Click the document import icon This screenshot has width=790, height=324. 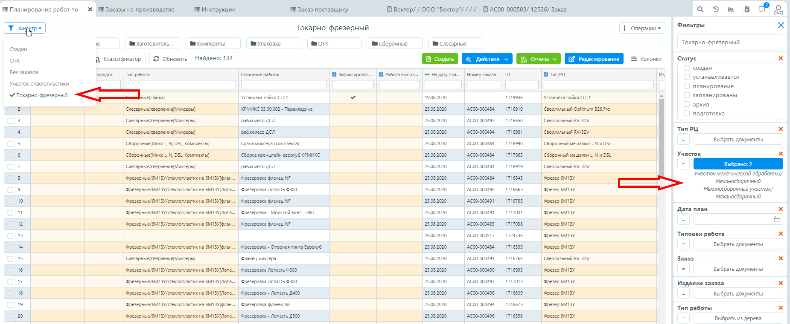click(746, 9)
